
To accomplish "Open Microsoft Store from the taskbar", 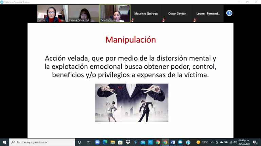I will coord(120,142).
